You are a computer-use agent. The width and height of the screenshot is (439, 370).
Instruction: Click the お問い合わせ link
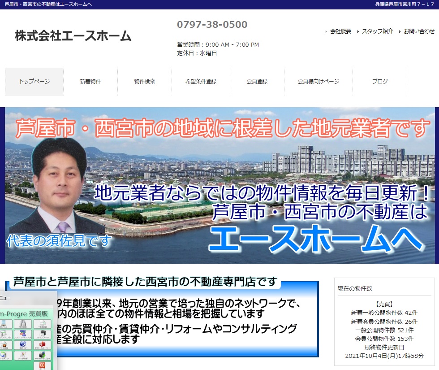[419, 31]
